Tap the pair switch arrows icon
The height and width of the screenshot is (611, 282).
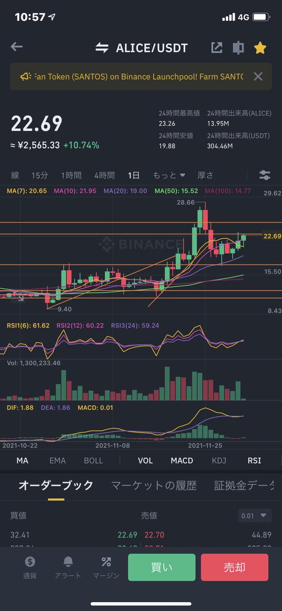coord(102,48)
